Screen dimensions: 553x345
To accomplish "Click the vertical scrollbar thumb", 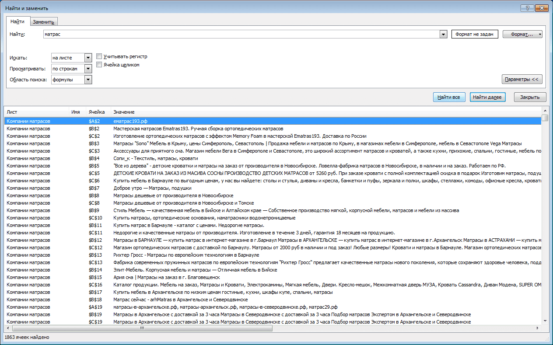I will [x=545, y=118].
